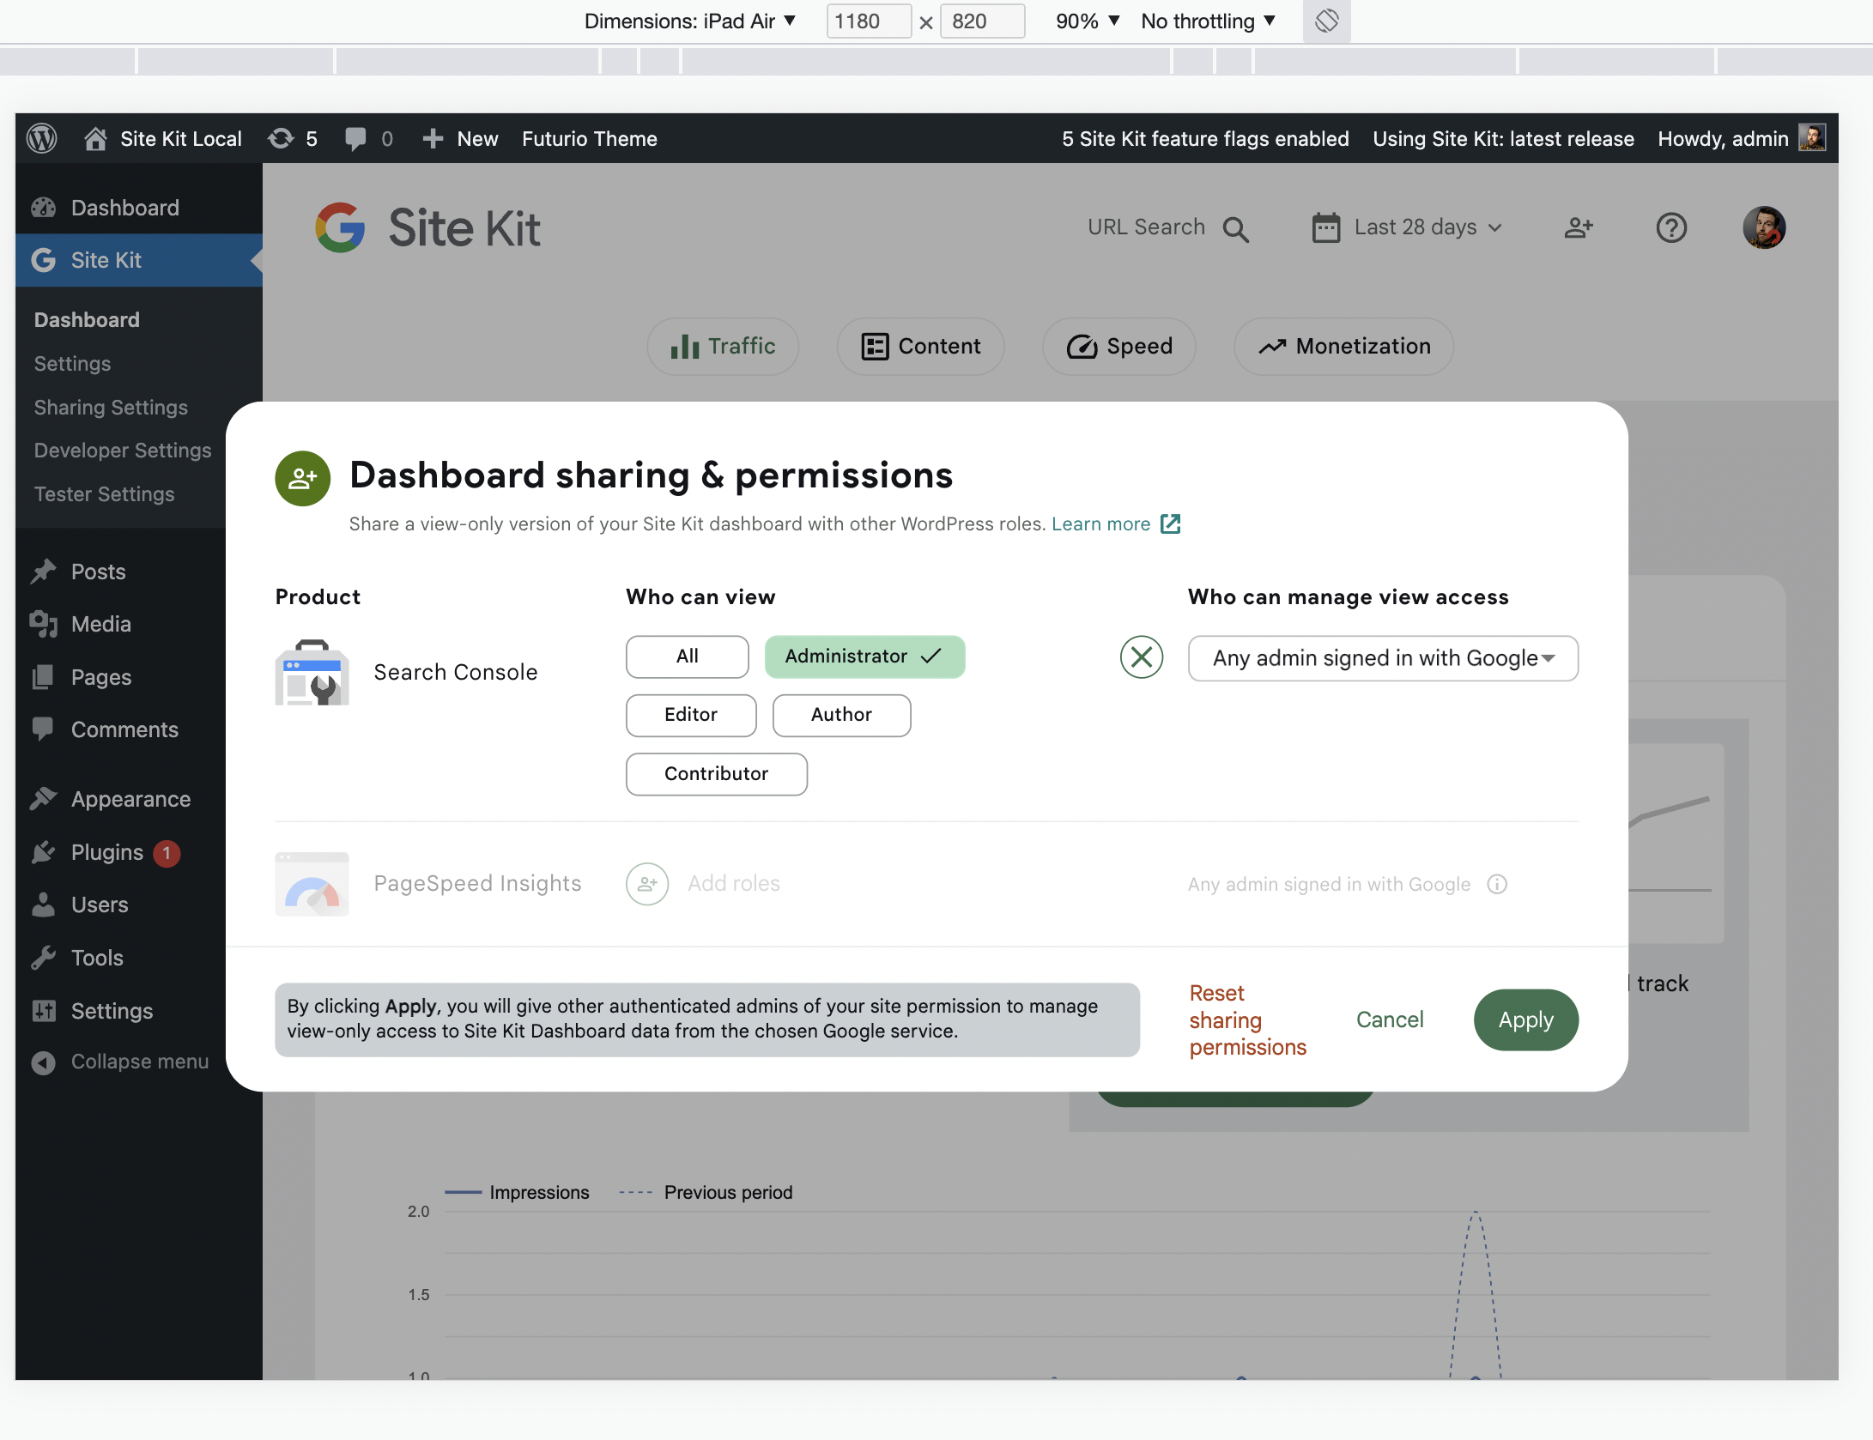Open Sharing Settings in the sidebar menu
The image size is (1873, 1440).
111,408
